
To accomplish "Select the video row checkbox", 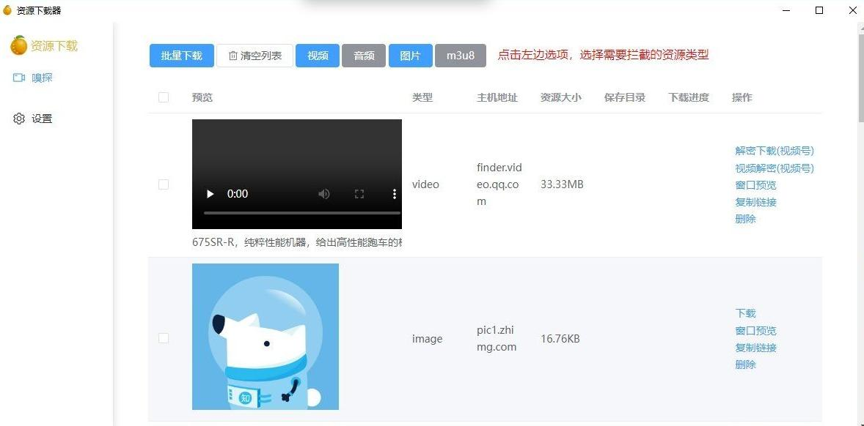I will (x=164, y=184).
